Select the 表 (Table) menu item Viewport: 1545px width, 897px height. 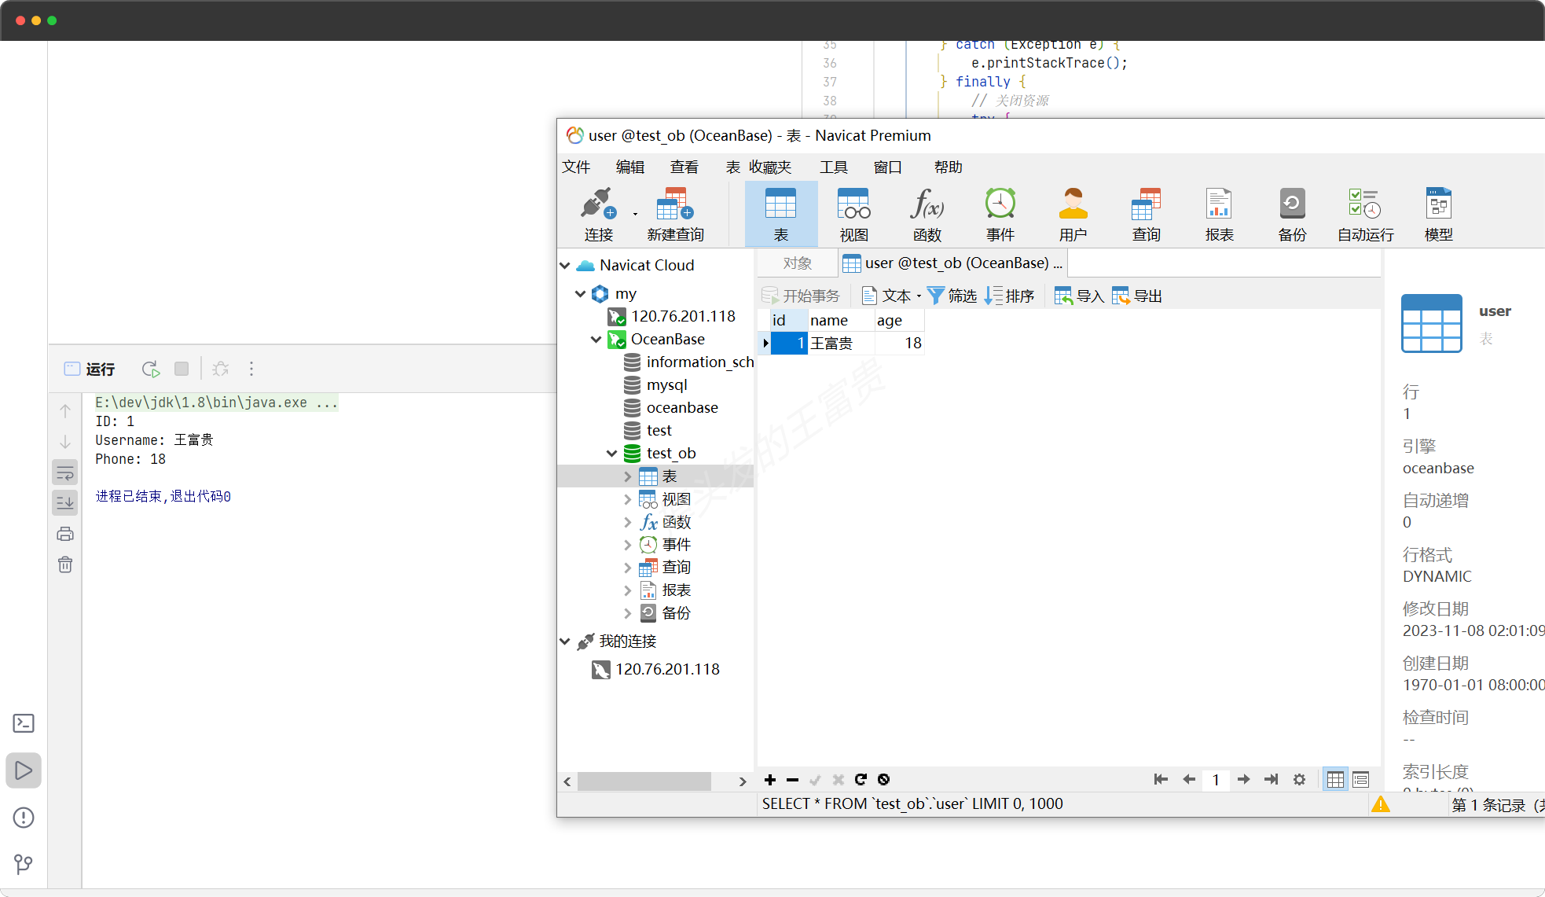(732, 167)
